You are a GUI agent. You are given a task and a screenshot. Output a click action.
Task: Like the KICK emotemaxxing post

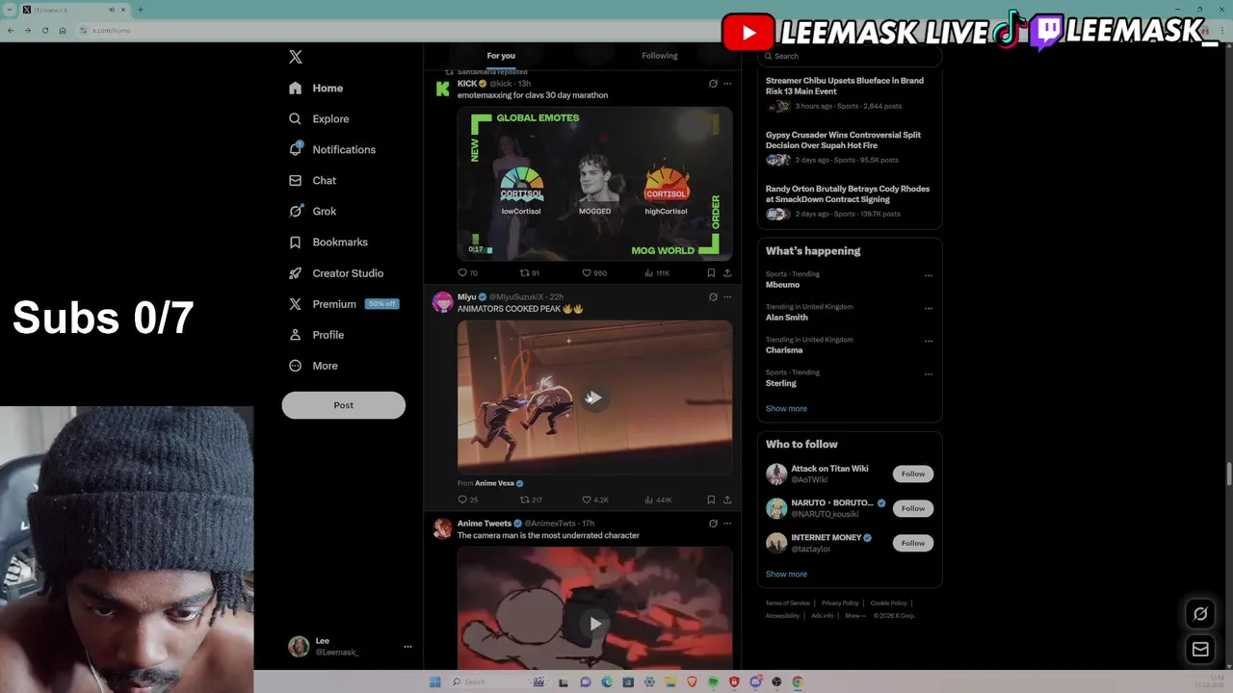click(593, 272)
